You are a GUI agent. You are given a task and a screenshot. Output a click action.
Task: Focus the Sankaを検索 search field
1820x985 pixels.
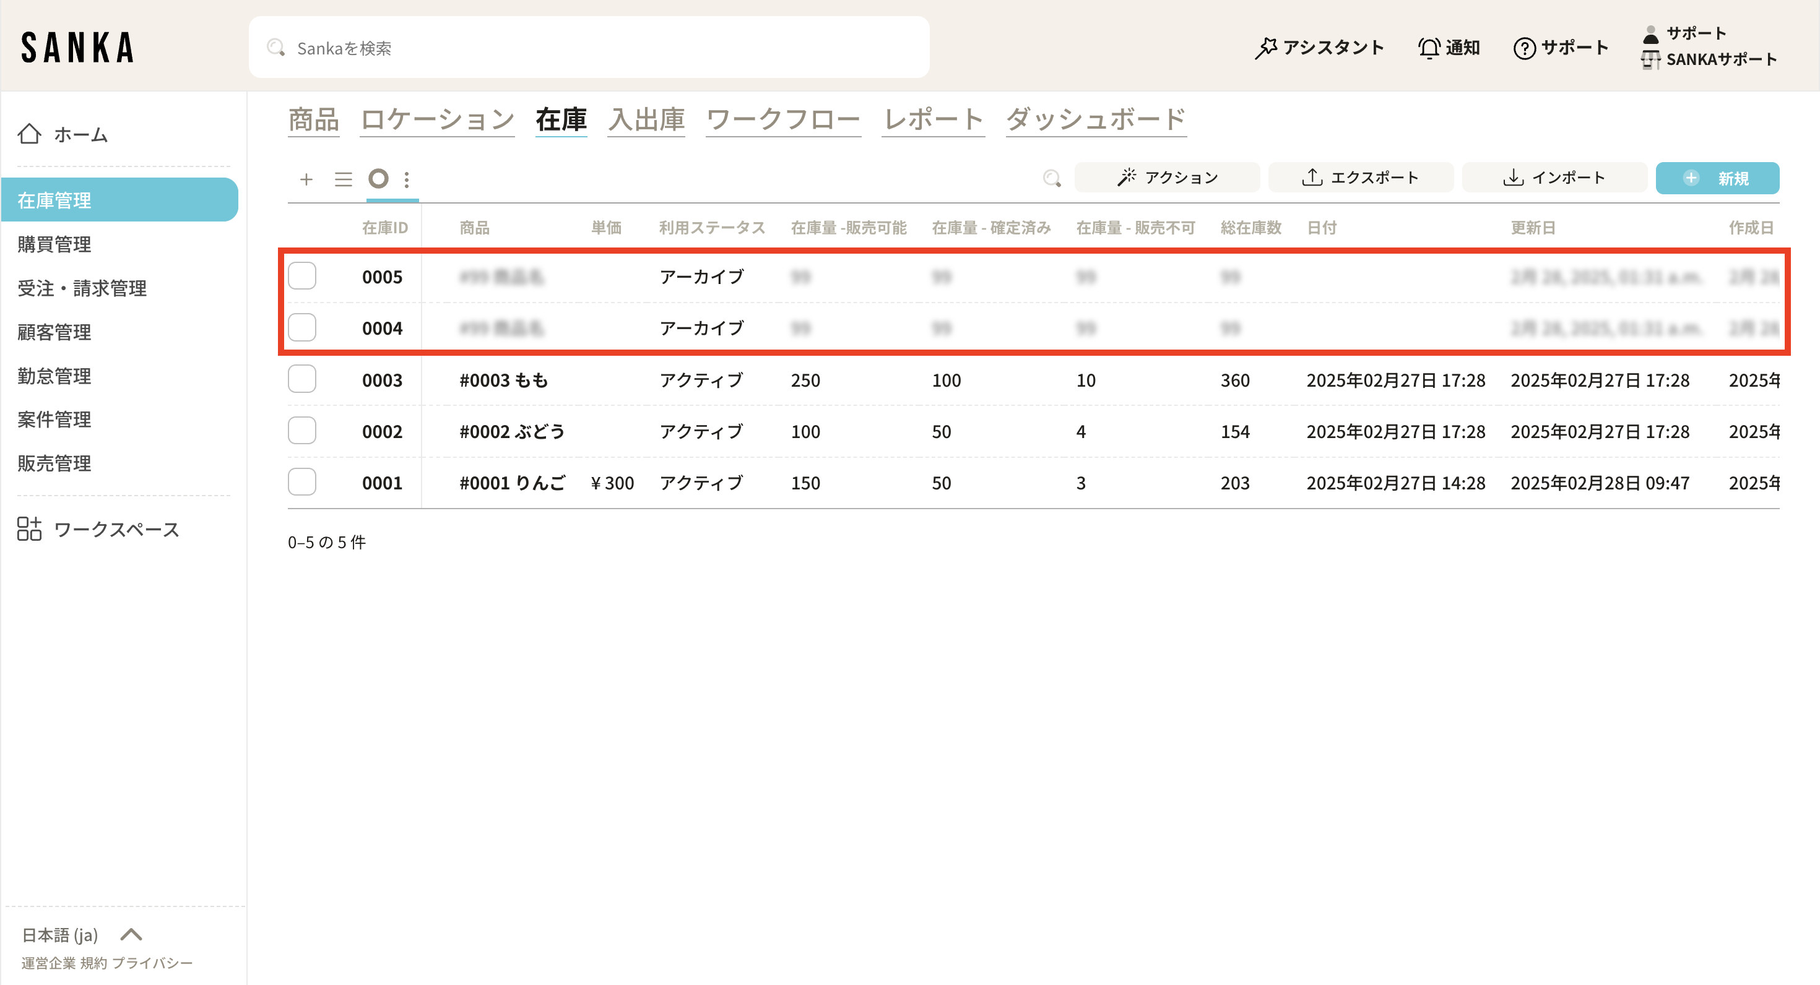coord(589,47)
